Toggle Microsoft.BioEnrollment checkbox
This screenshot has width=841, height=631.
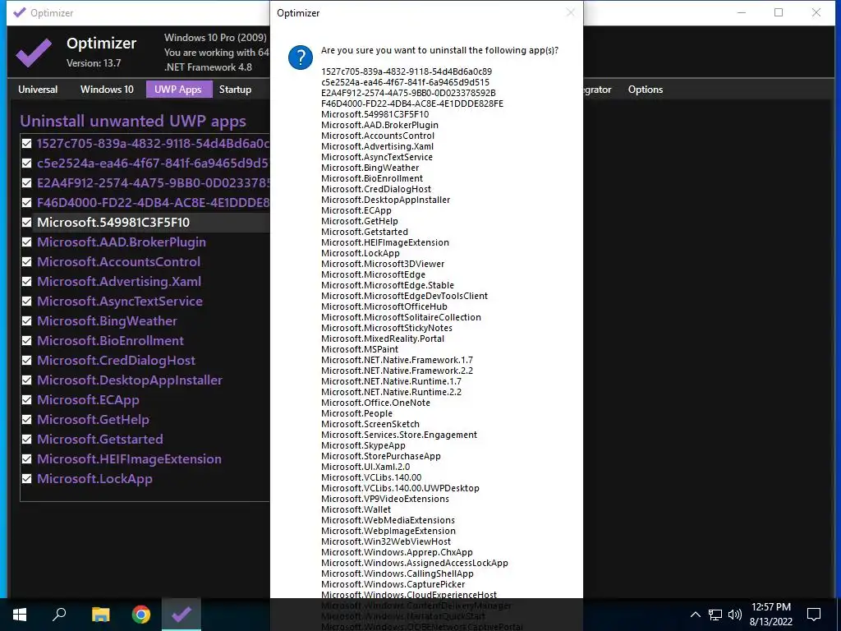[27, 341]
